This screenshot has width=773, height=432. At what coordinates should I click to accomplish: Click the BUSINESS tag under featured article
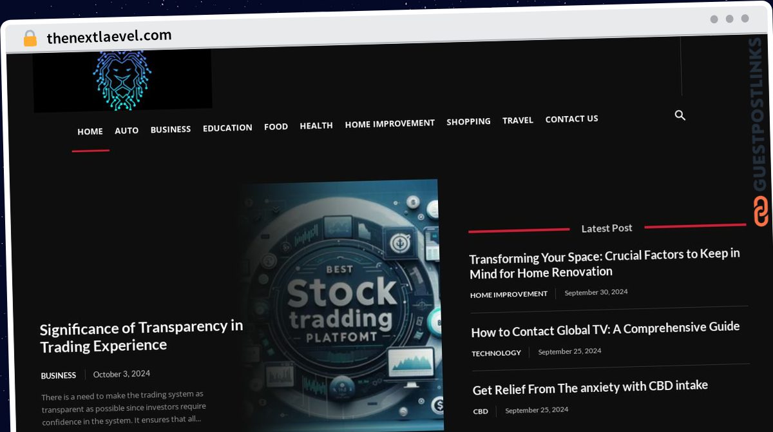tap(59, 375)
